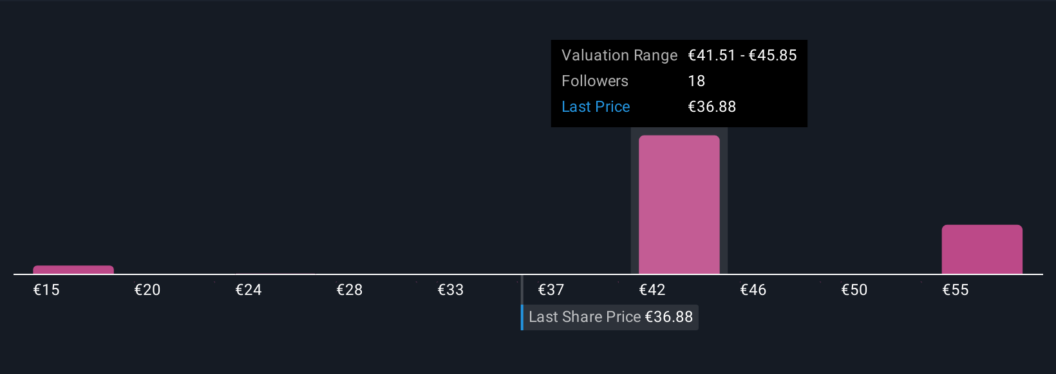
Task: Click the €50 axis label
Action: pos(854,290)
